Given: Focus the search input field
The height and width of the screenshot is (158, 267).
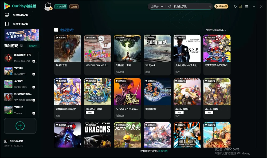Looking at the screenshot, I should pos(191,6).
